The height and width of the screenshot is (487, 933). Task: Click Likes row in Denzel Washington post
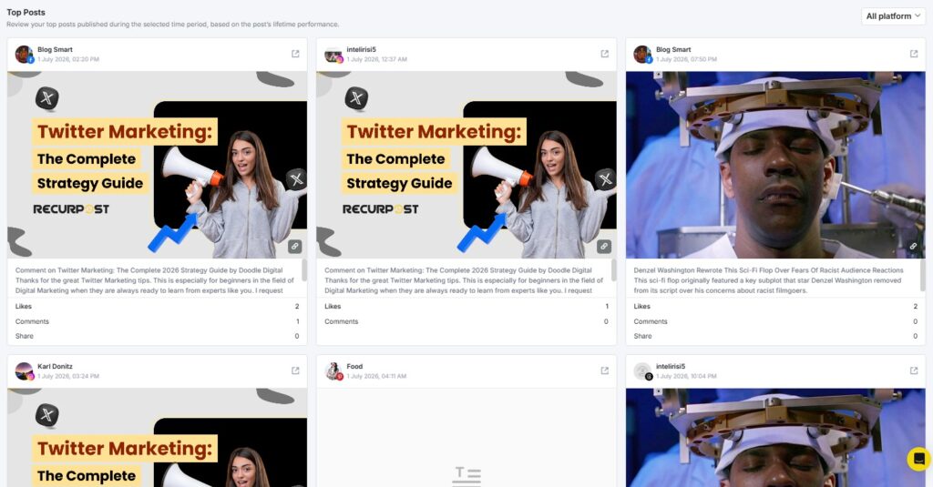pyautogui.click(x=775, y=306)
